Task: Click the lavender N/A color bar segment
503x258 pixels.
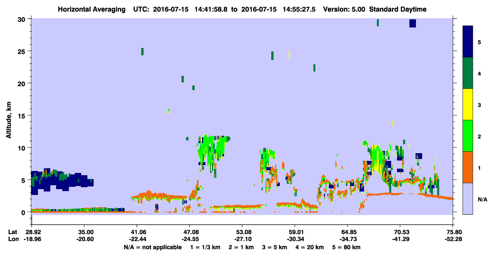Action: pyautogui.click(x=468, y=198)
